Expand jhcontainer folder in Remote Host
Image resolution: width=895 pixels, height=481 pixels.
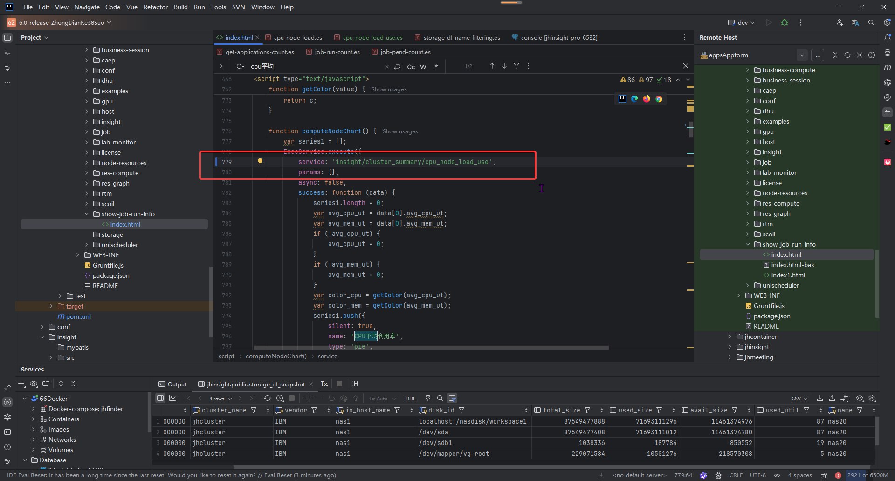tap(730, 337)
